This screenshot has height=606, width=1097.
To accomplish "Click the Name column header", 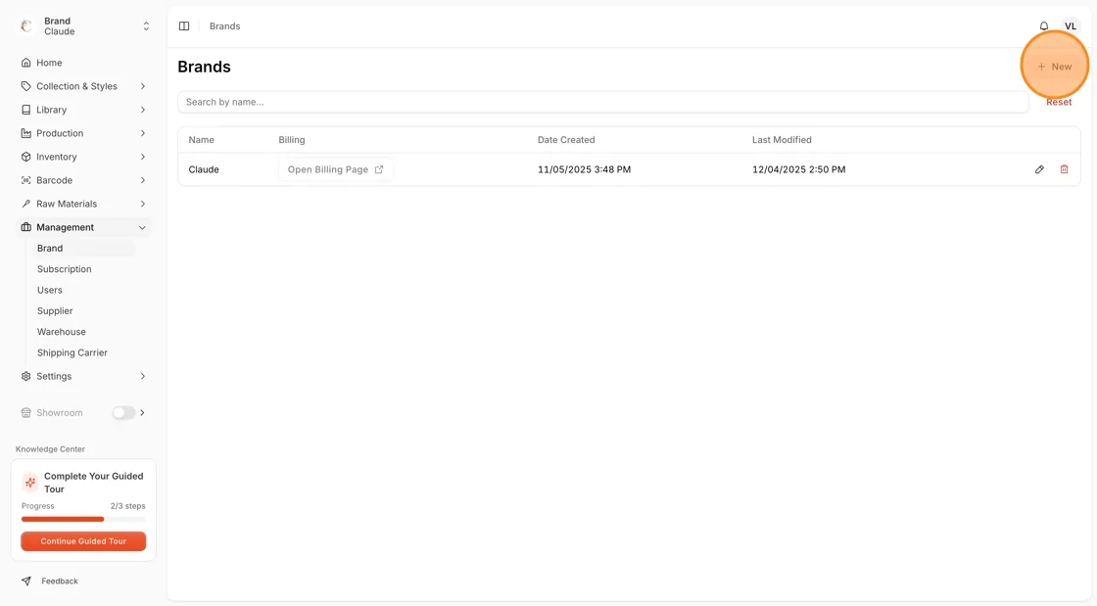I will [x=202, y=140].
